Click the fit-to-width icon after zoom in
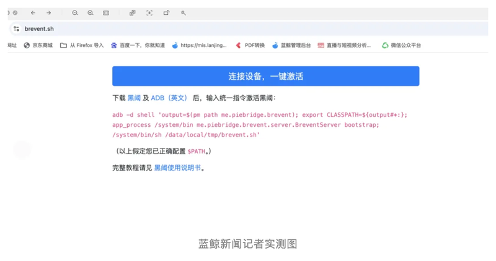This screenshot has width=496, height=261. pyautogui.click(x=106, y=13)
